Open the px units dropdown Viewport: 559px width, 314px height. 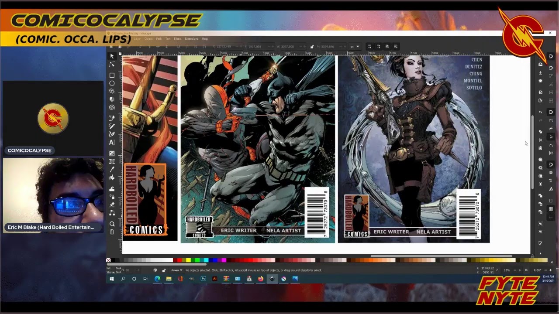point(354,47)
